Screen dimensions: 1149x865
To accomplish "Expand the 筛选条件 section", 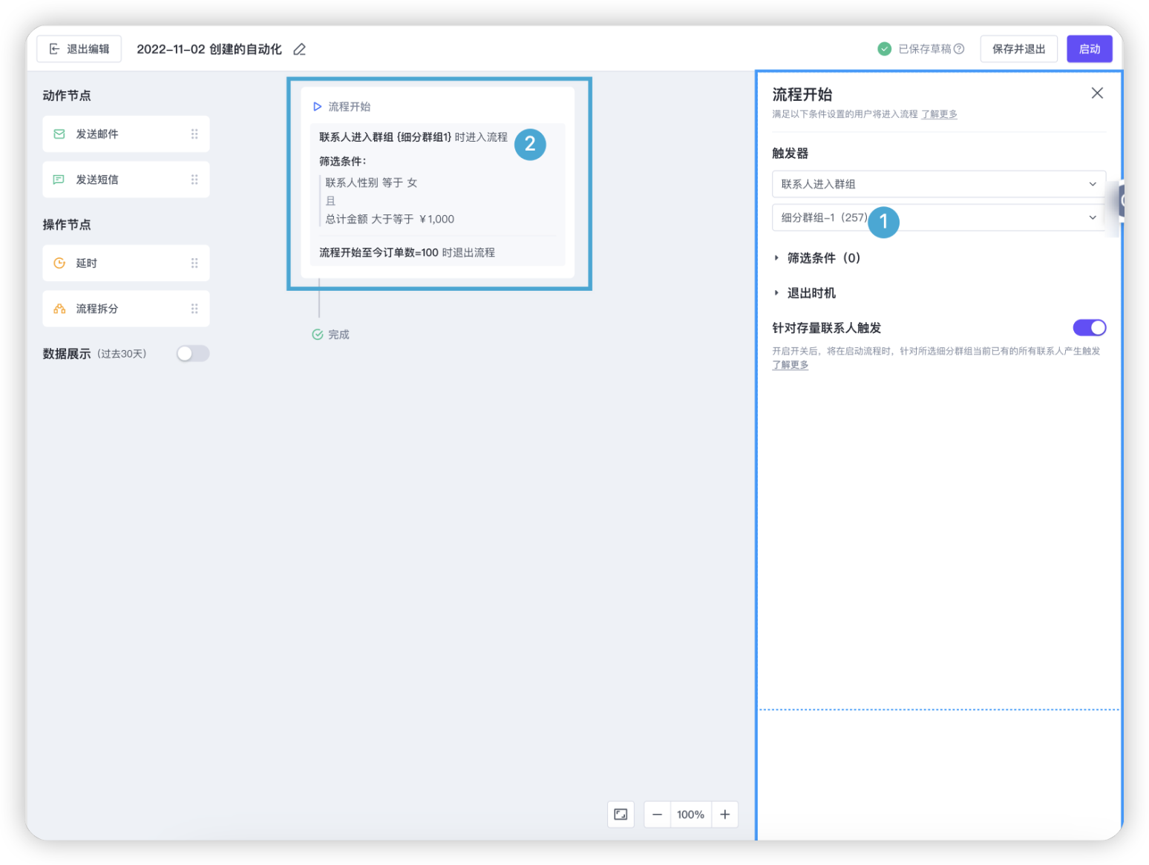I will [816, 258].
